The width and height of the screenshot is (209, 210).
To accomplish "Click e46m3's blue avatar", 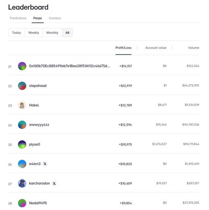I will click(22, 164).
